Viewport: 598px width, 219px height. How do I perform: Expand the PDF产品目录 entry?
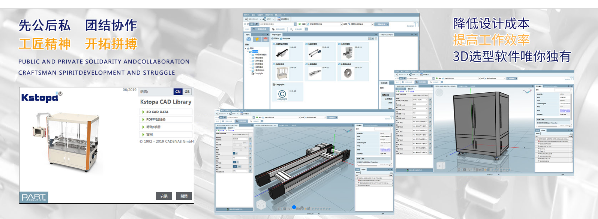156,120
